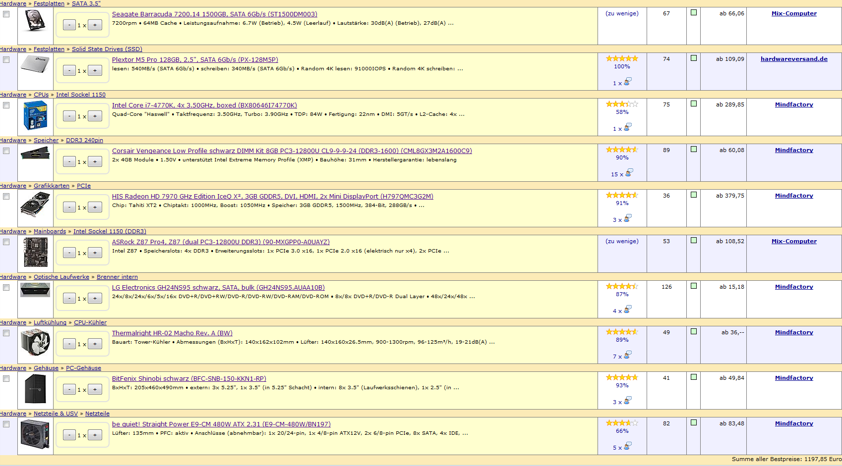Visit Mindfactory merchant for Intel Core i7-4770K

(794, 104)
